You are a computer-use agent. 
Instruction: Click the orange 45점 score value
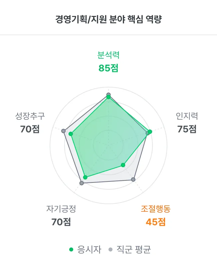156,222
